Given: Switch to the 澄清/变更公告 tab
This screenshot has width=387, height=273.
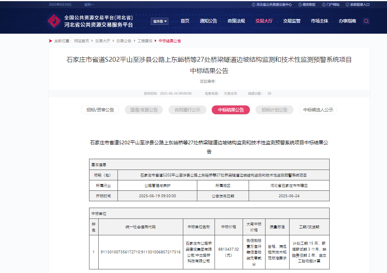Looking at the screenshot, I should 144,110.
